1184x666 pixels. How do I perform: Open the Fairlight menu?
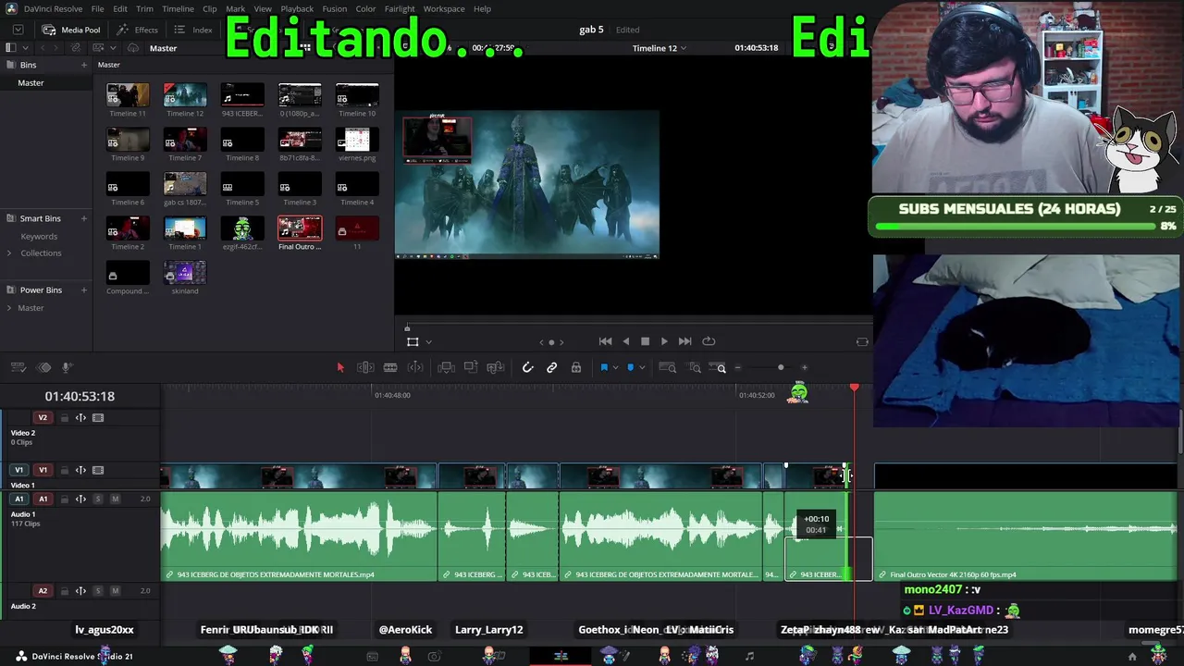click(x=400, y=8)
